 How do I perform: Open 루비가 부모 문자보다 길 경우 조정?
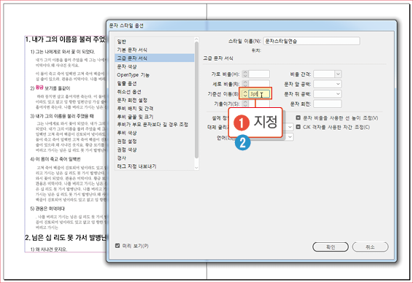point(153,125)
